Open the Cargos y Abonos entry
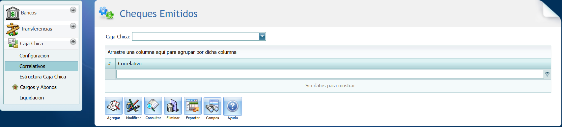This screenshot has width=562, height=127. point(38,87)
